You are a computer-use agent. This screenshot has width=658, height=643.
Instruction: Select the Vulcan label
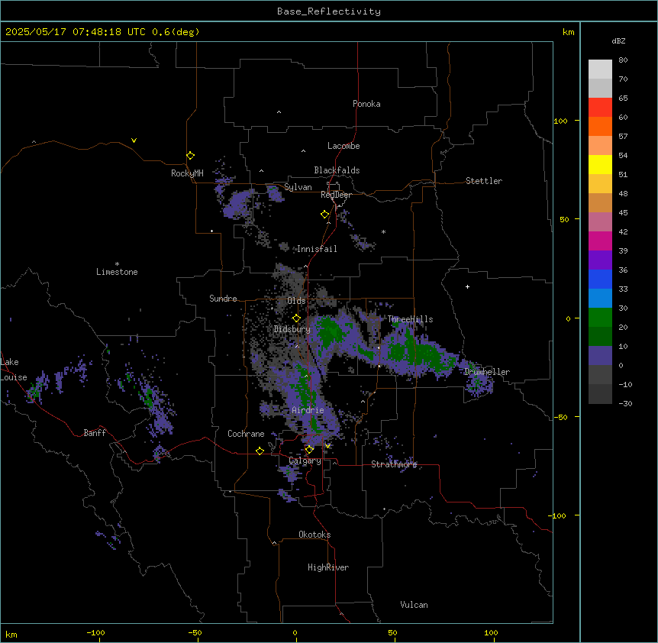point(414,605)
